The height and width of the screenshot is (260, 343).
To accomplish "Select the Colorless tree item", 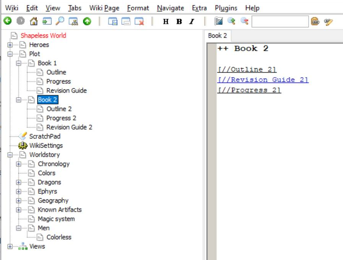I will click(59, 237).
